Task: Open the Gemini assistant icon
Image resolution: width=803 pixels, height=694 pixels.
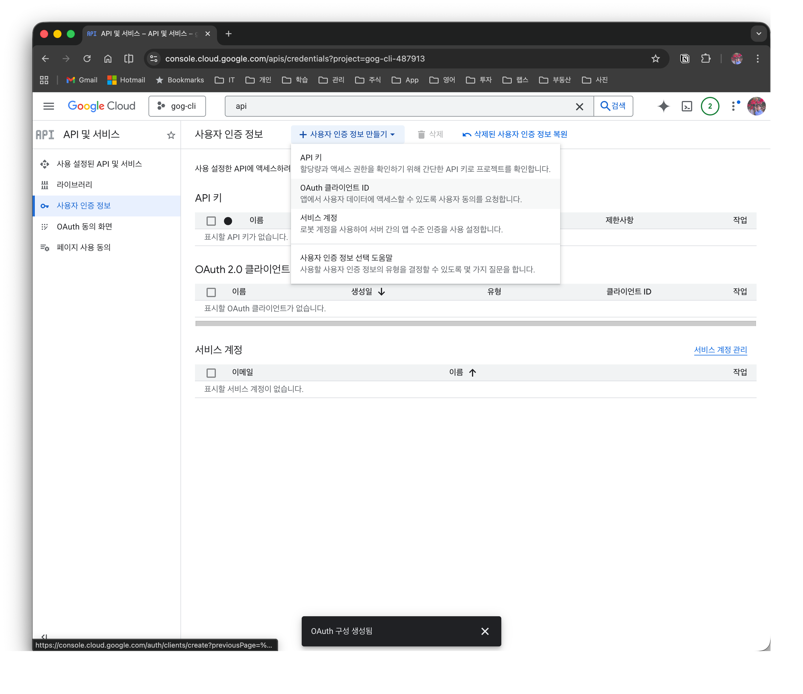Action: coord(663,106)
